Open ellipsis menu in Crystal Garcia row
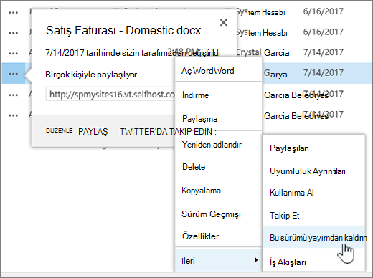This screenshot has height=278, width=373. click(x=13, y=53)
